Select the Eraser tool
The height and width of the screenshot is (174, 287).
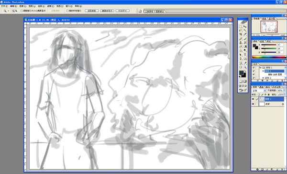[x=241, y=46]
